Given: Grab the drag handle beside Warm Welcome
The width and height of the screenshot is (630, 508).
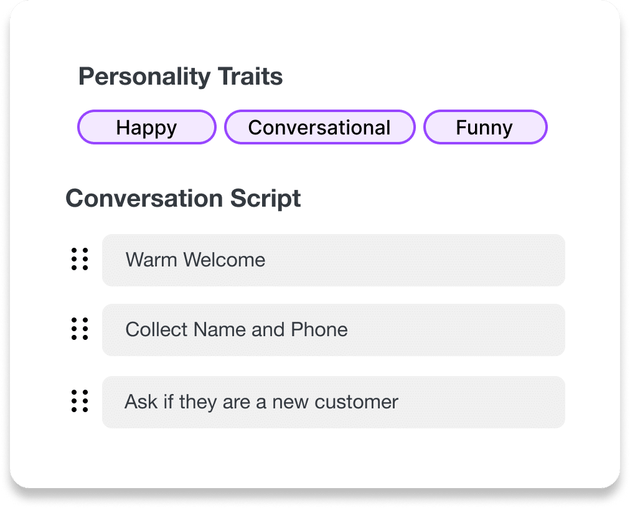Looking at the screenshot, I should [x=80, y=259].
